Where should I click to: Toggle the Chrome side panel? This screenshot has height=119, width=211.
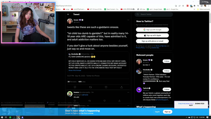point(201,6)
